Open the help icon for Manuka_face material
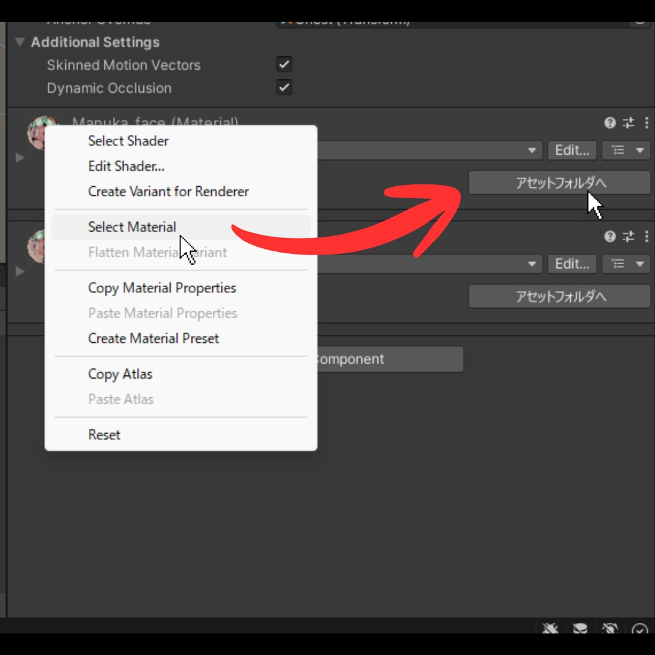Viewport: 655px width, 655px height. pos(608,123)
